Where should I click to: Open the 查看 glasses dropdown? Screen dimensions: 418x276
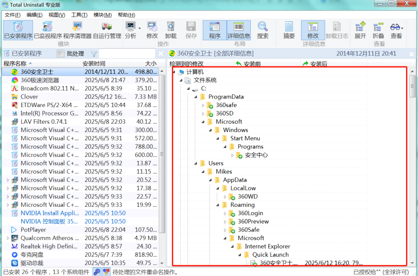[396, 30]
